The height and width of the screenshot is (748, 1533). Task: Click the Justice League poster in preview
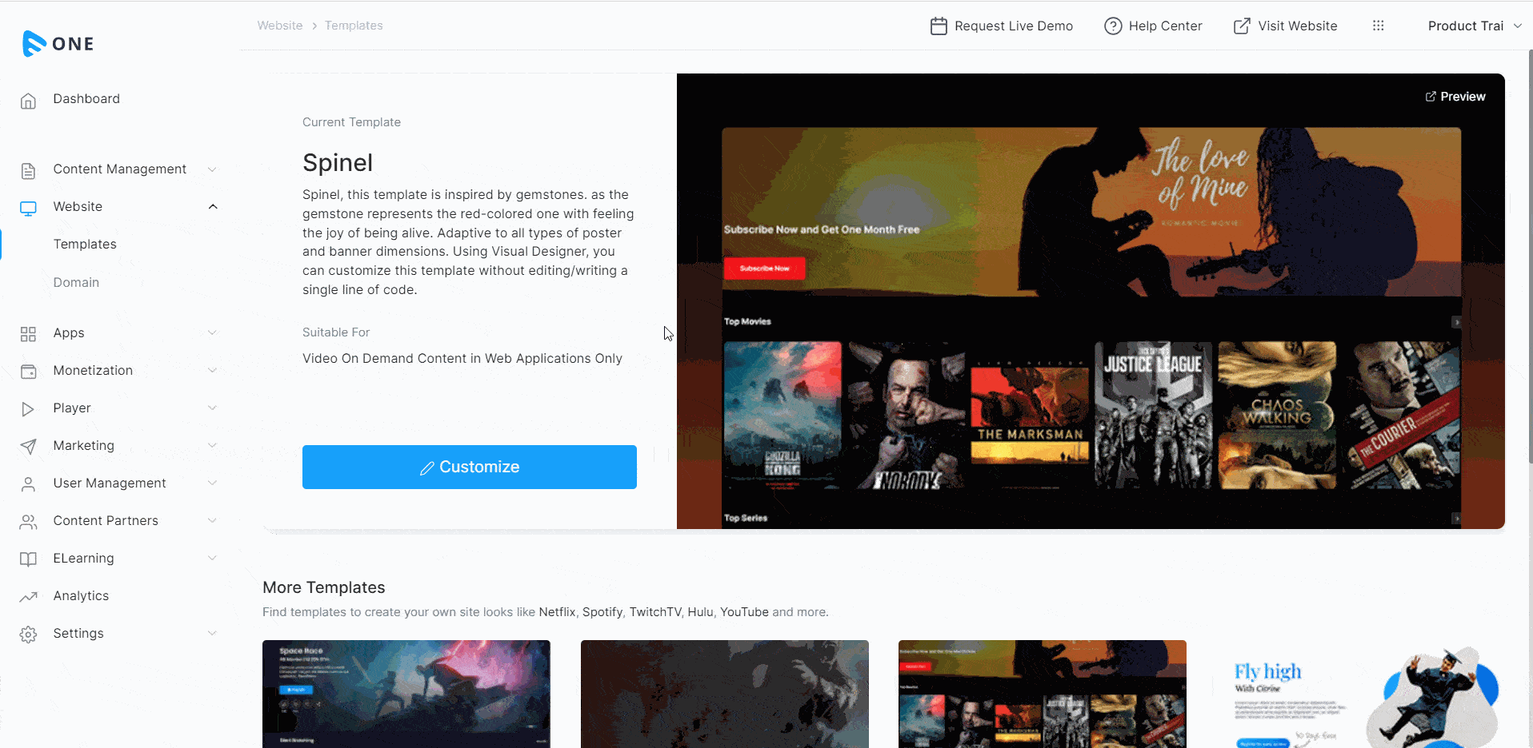point(1154,415)
